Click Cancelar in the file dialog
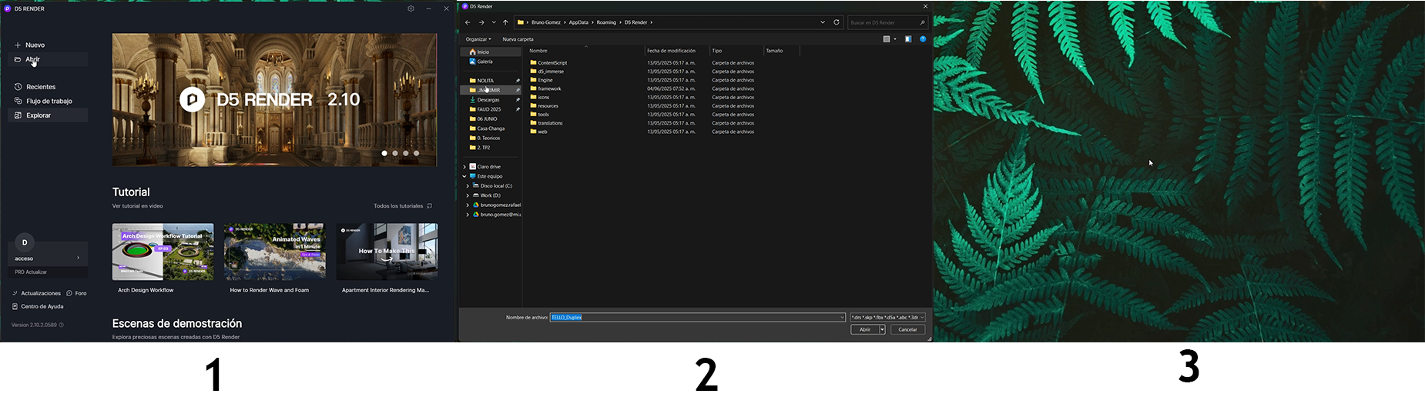 pos(908,329)
